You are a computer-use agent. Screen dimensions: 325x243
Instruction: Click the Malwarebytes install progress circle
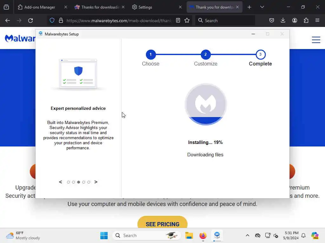206,104
